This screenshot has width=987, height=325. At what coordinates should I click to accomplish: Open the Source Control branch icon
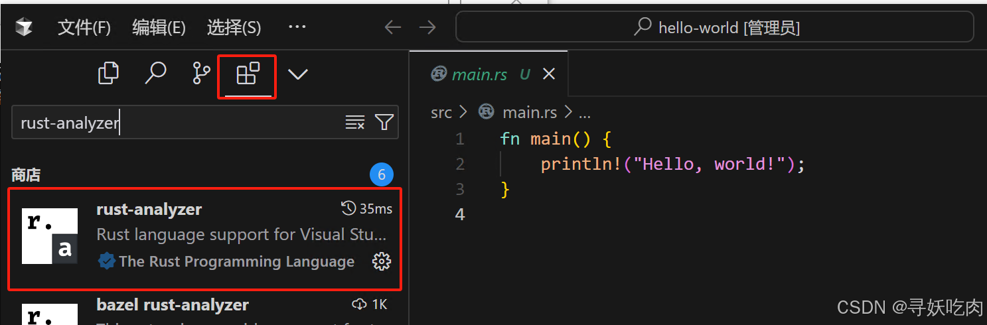tap(201, 73)
